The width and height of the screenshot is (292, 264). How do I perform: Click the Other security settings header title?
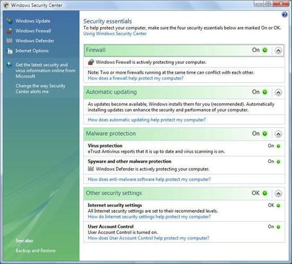pyautogui.click(x=114, y=193)
